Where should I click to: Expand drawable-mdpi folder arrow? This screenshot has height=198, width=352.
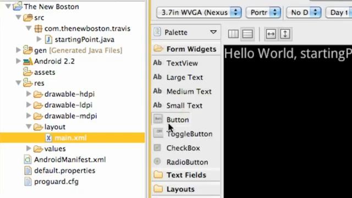coord(29,116)
